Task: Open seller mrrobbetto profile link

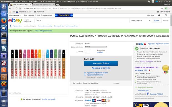Action: click(x=139, y=70)
